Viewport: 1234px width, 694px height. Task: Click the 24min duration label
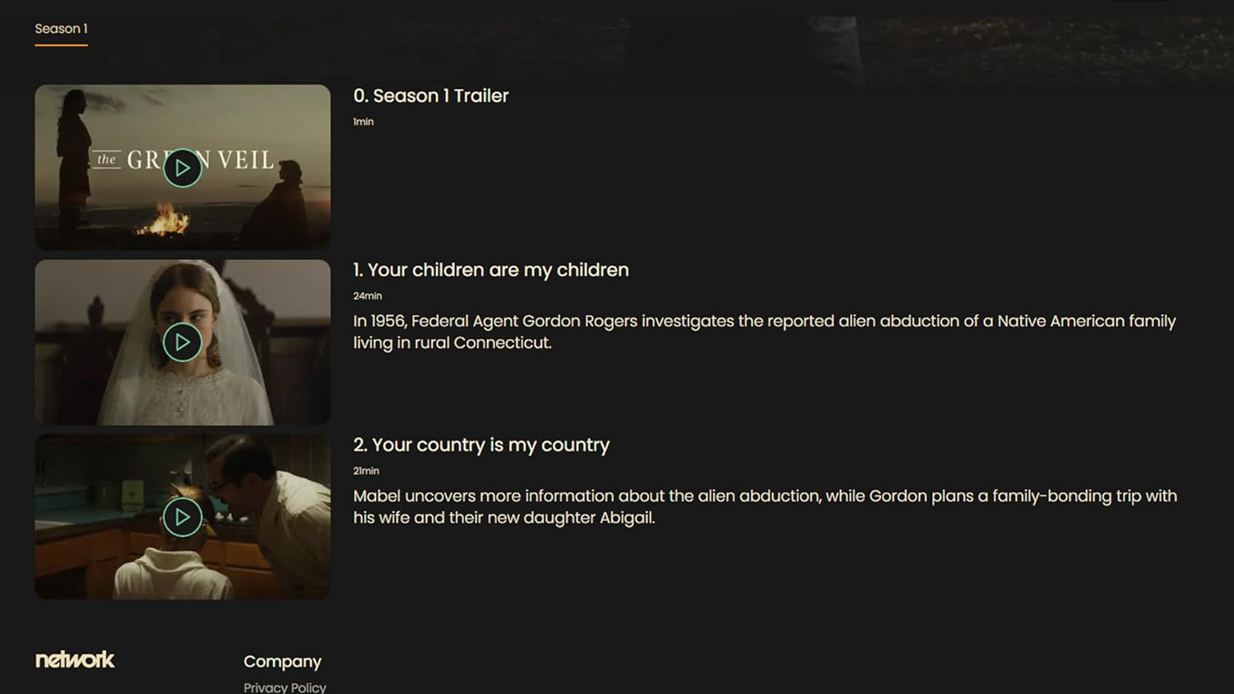[x=368, y=296]
